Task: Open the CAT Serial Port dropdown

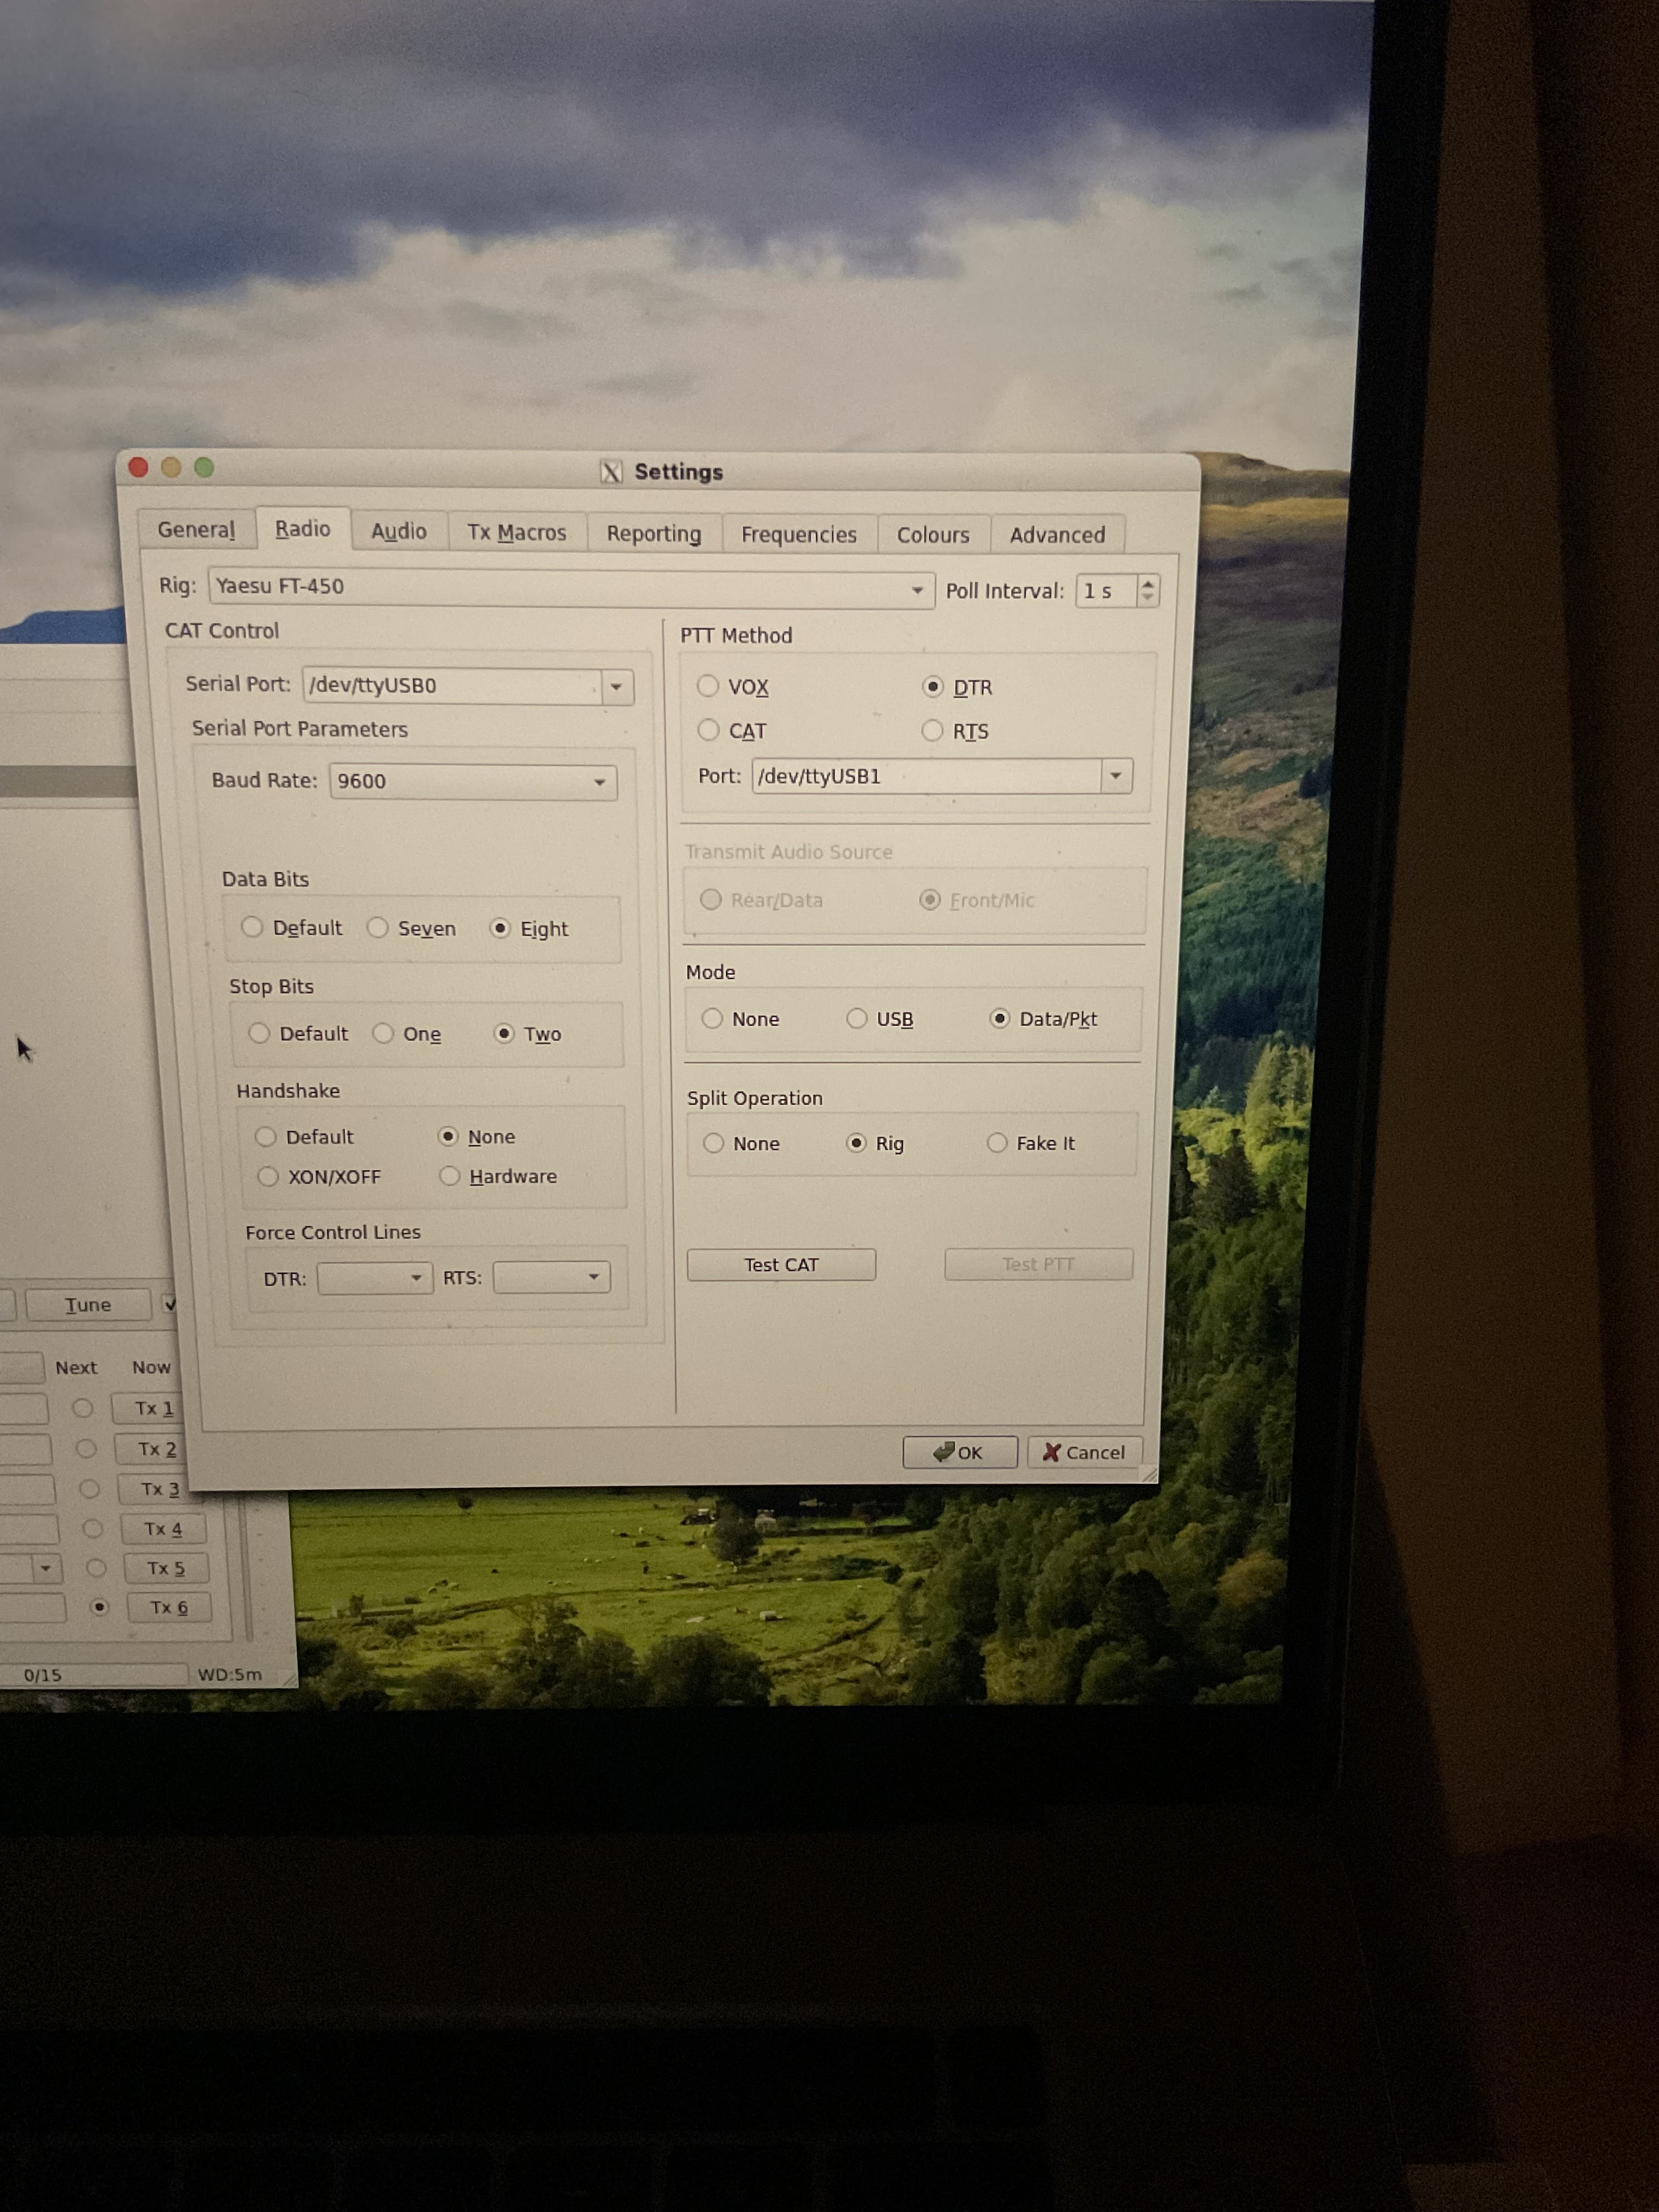Action: (x=616, y=687)
